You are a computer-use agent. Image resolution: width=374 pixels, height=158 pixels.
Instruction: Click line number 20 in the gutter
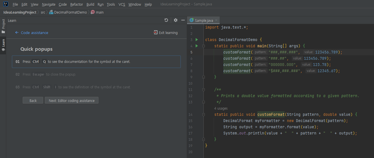(x=190, y=152)
